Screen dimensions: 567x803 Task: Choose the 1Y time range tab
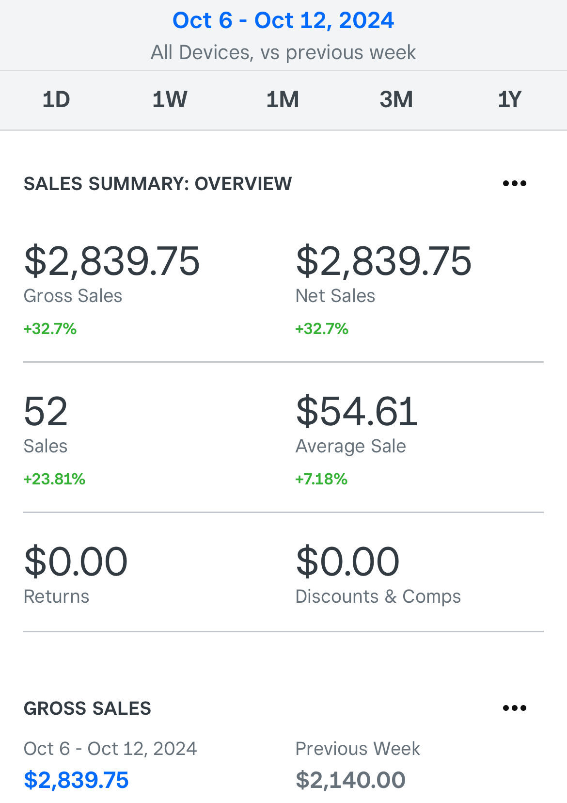509,100
